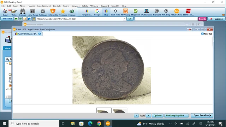
Task: Open the Sign Off menu
Action: (115, 6)
